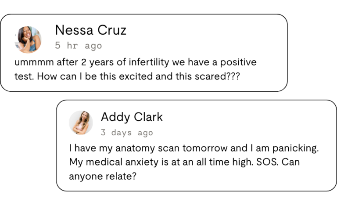Click the text "ummmm after 2 years of infertility"
Viewport: 337px width, 202px height.
pyautogui.click(x=92, y=62)
